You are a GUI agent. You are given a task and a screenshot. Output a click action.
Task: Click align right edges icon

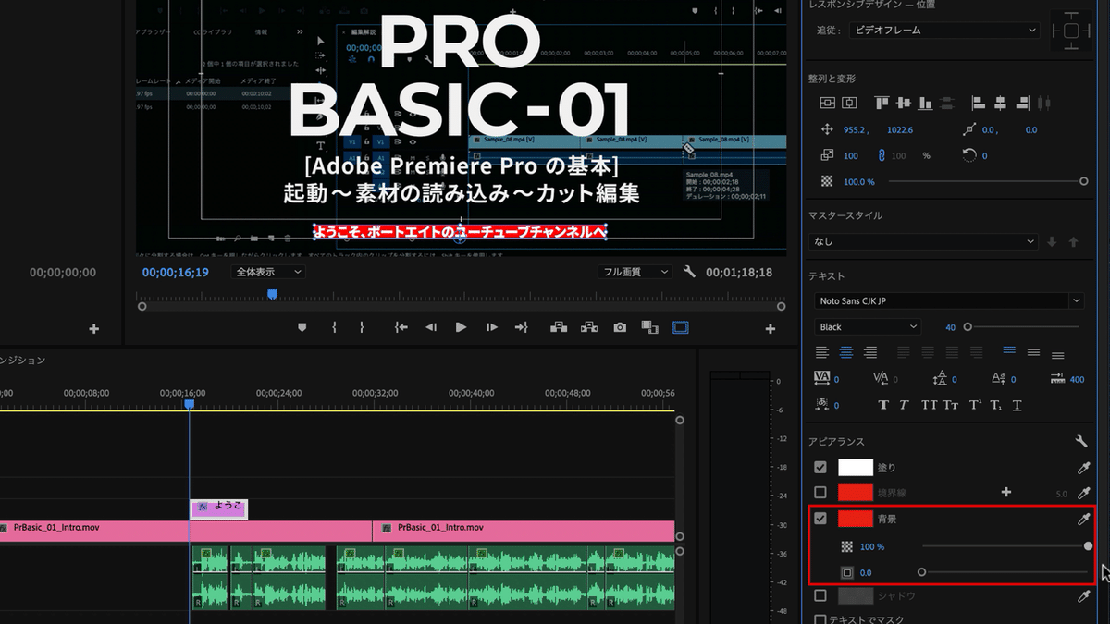pyautogui.click(x=1024, y=104)
